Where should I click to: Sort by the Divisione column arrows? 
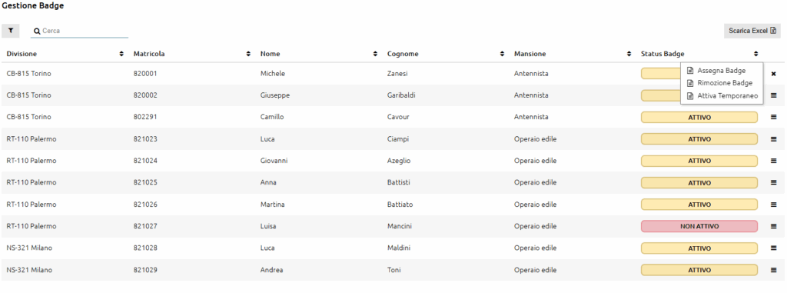(121, 54)
